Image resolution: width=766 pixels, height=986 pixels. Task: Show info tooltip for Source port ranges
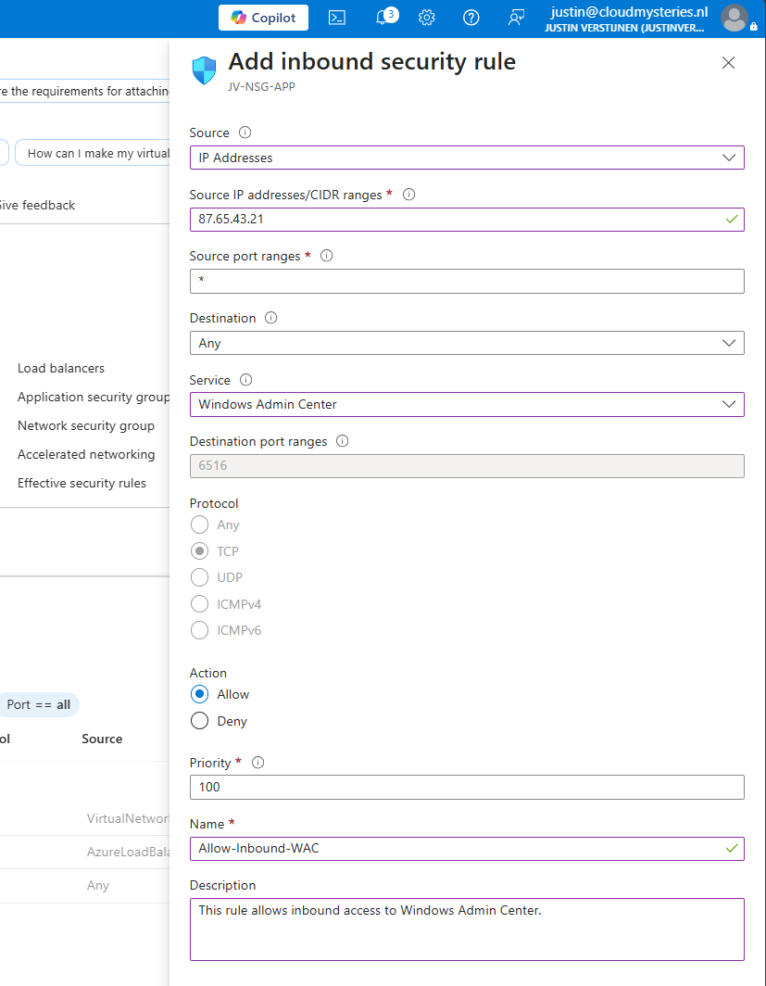click(x=327, y=256)
